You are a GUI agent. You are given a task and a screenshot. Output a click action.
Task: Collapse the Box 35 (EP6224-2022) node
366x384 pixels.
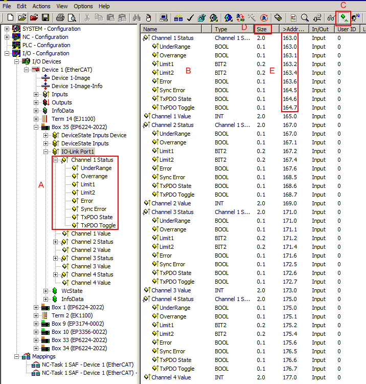point(36,127)
